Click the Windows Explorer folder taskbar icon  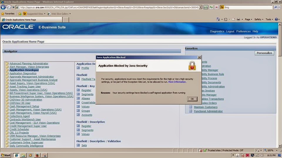[x=23, y=155]
